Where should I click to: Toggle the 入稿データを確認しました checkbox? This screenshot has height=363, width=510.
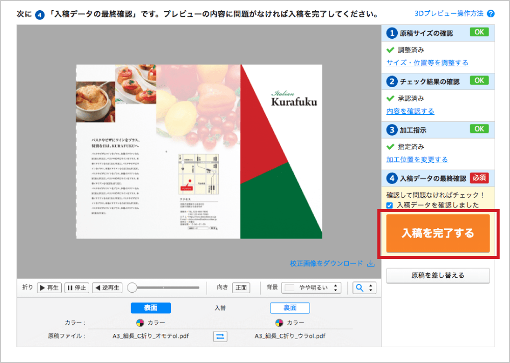[390, 205]
